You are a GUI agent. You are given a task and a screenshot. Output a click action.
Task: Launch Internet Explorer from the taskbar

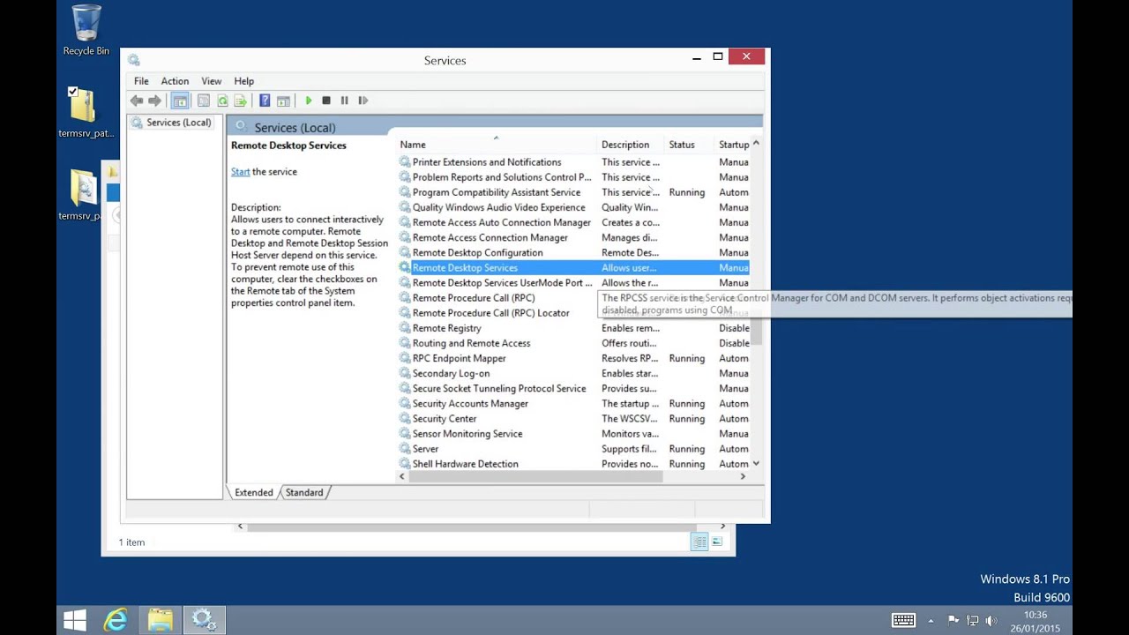click(x=116, y=620)
